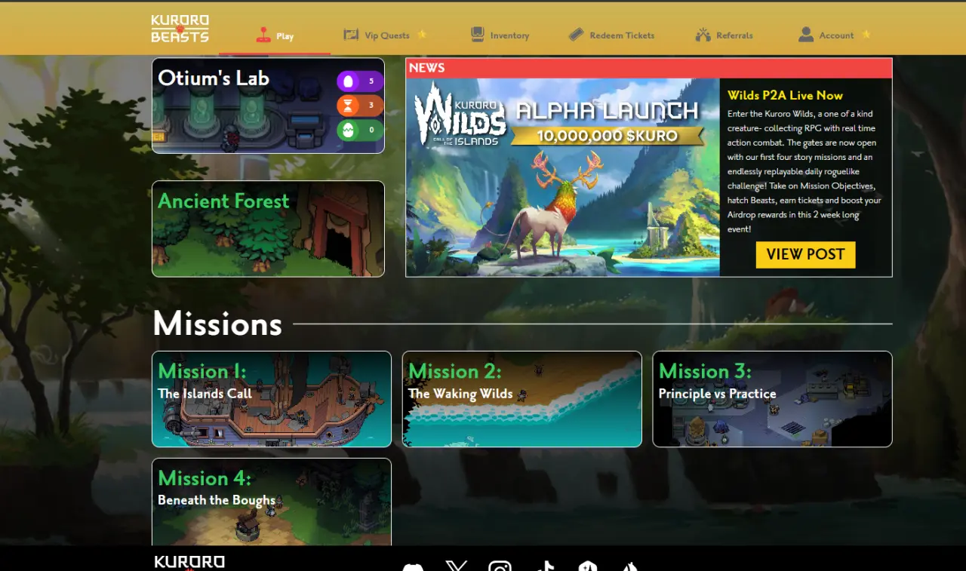Open the Play tab
966x571 pixels.
click(275, 35)
